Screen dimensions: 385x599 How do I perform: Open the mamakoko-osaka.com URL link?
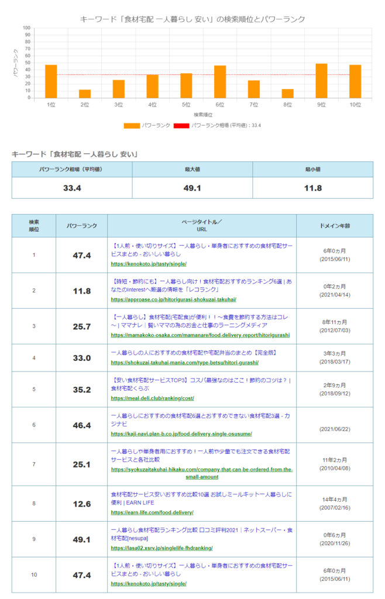(x=200, y=335)
